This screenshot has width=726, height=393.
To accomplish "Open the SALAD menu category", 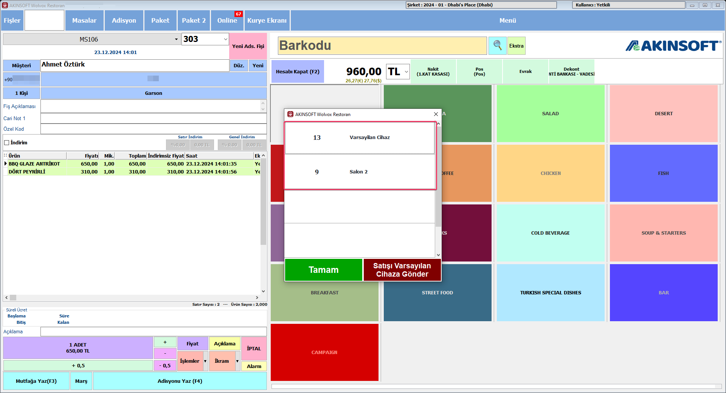I will (551, 113).
